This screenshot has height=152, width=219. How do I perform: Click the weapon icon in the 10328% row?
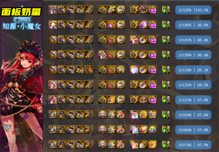click(53, 10)
